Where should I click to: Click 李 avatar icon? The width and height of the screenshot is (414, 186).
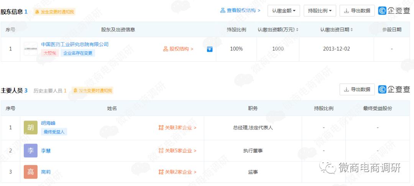click(31, 151)
